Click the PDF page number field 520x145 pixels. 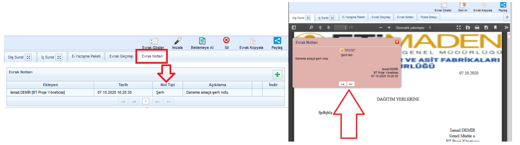(340, 28)
